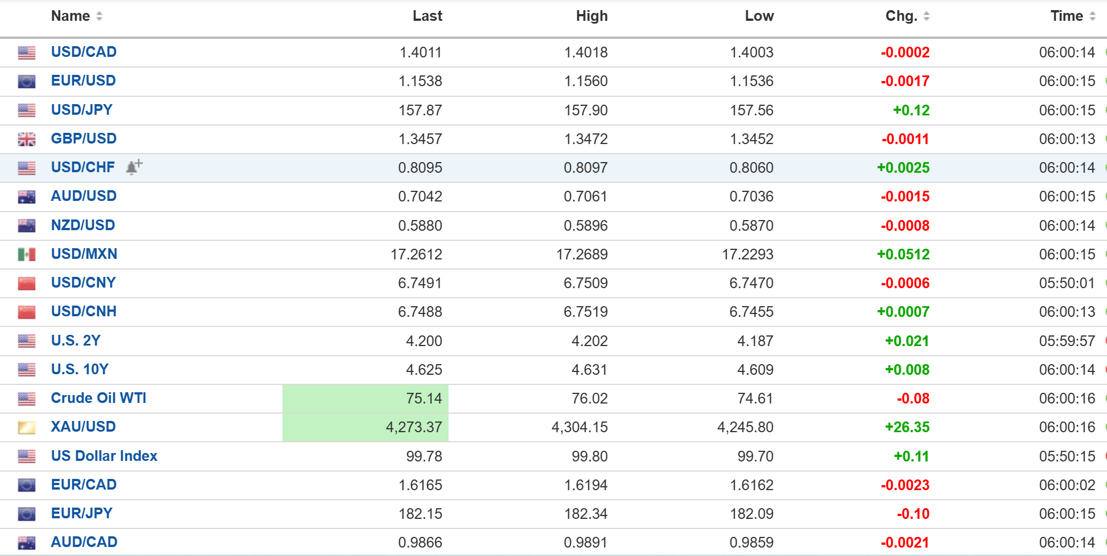Click the Australia flag icon beside AUD/USD
1107x556 pixels.
tap(26, 197)
